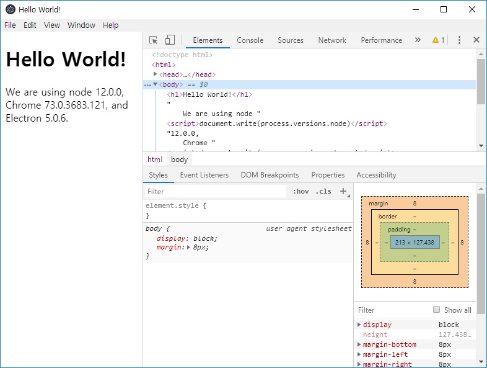Screen dimensions: 487x368
Task: Expand the head element node
Action: pyautogui.click(x=155, y=74)
